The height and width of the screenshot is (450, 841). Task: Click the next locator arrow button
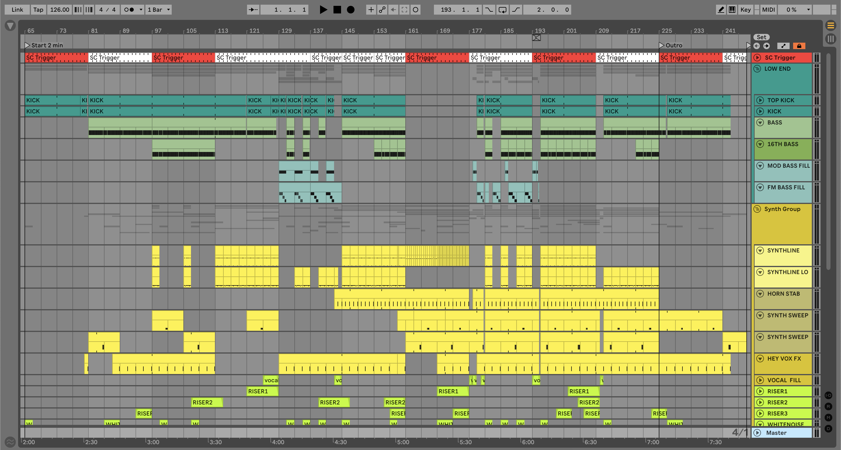766,46
